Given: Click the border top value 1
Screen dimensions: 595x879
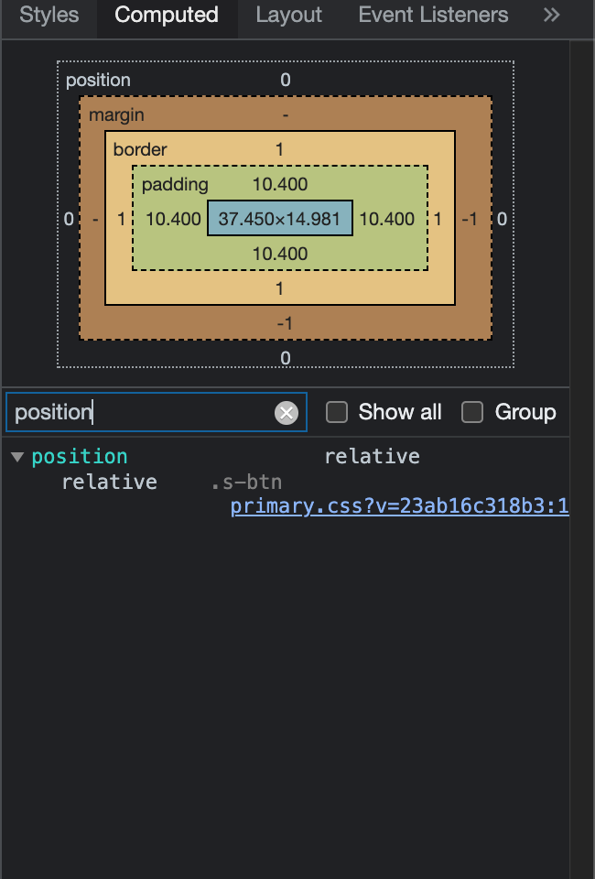Looking at the screenshot, I should point(279,149).
